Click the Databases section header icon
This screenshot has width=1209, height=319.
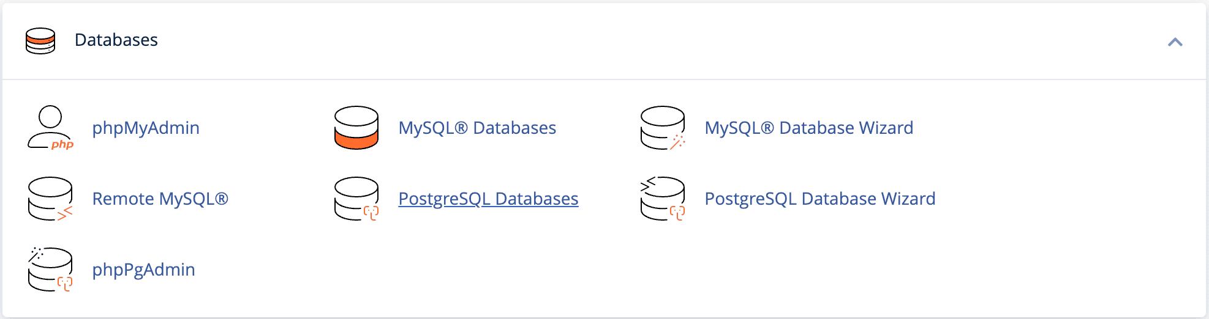click(x=40, y=41)
